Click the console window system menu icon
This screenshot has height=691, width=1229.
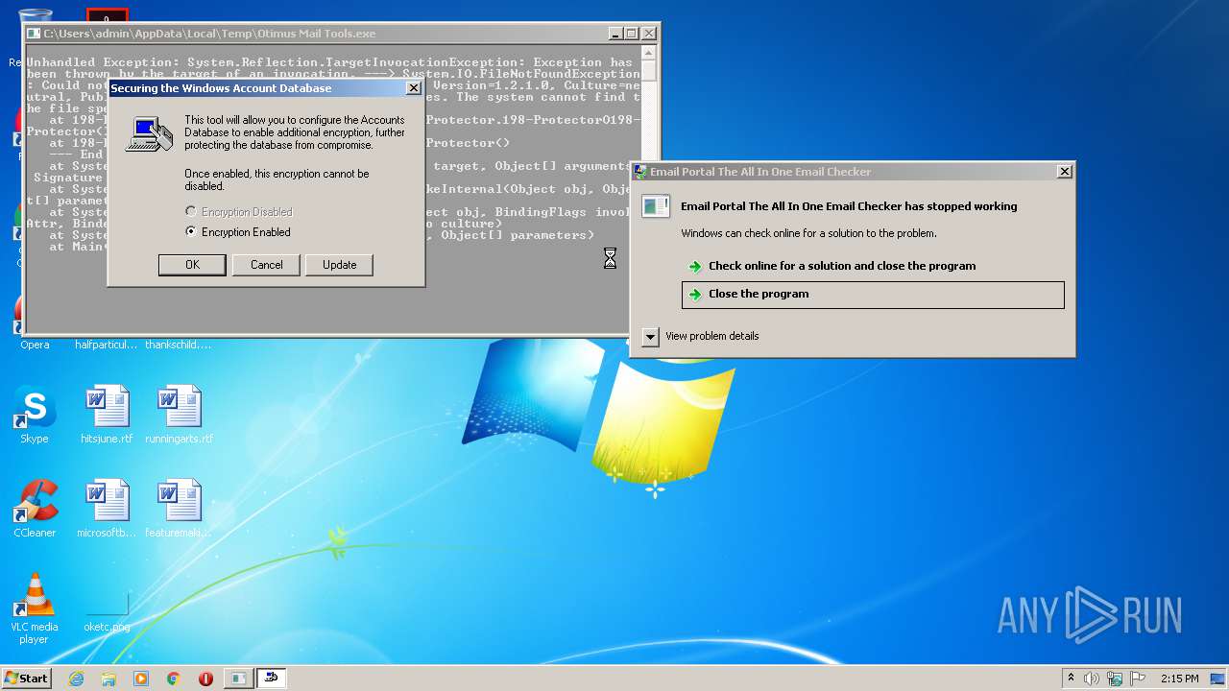[x=35, y=34]
